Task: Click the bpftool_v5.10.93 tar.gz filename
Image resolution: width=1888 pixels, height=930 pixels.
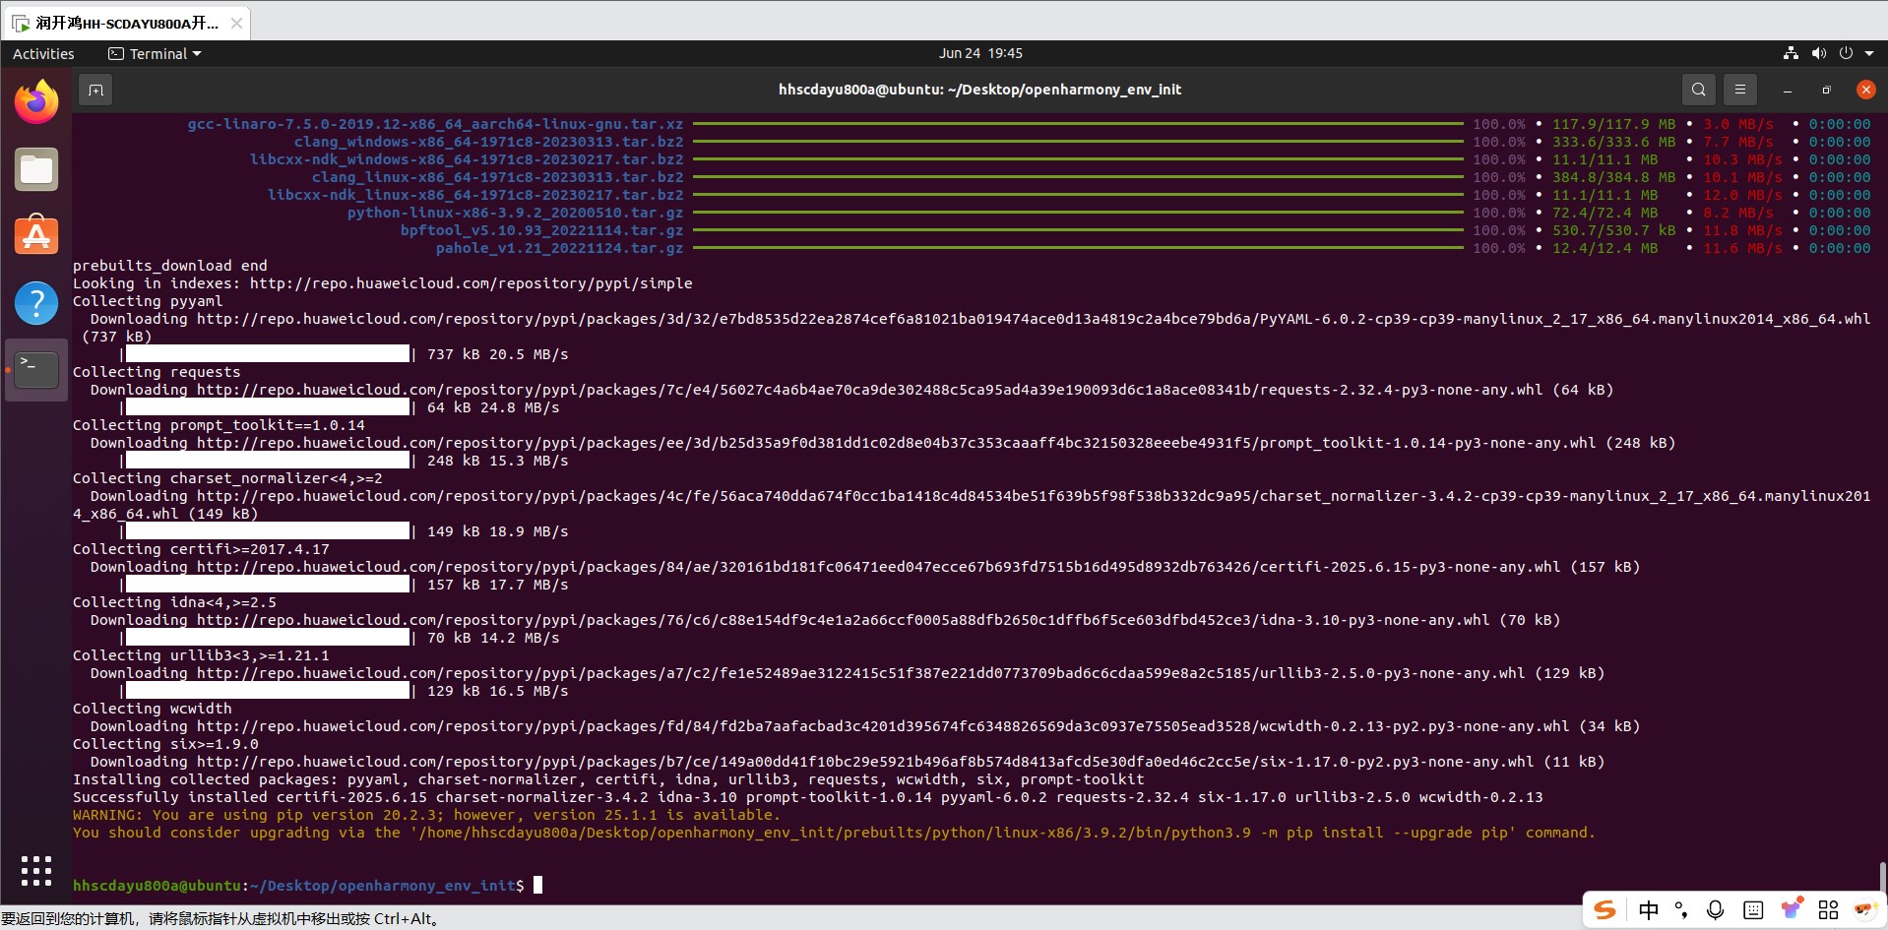Action: (541, 230)
